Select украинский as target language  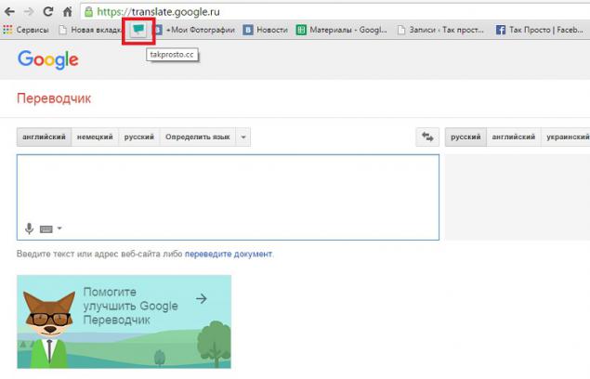point(566,137)
